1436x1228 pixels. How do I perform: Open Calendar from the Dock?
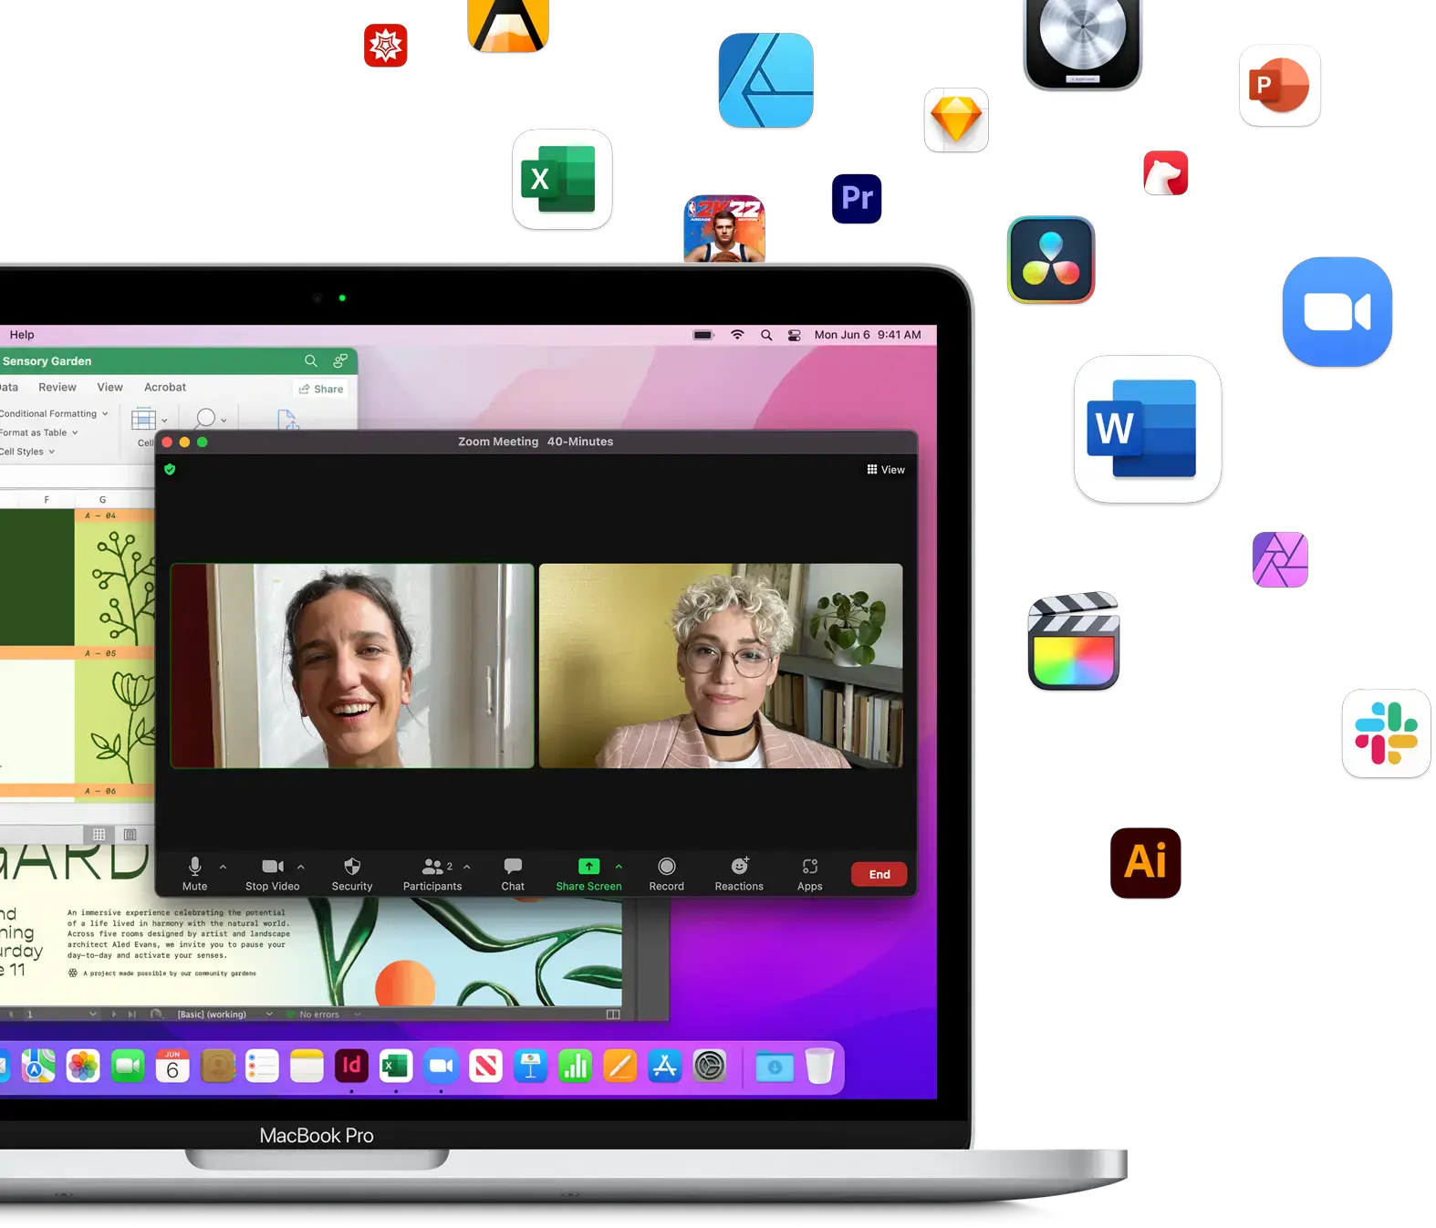(172, 1066)
